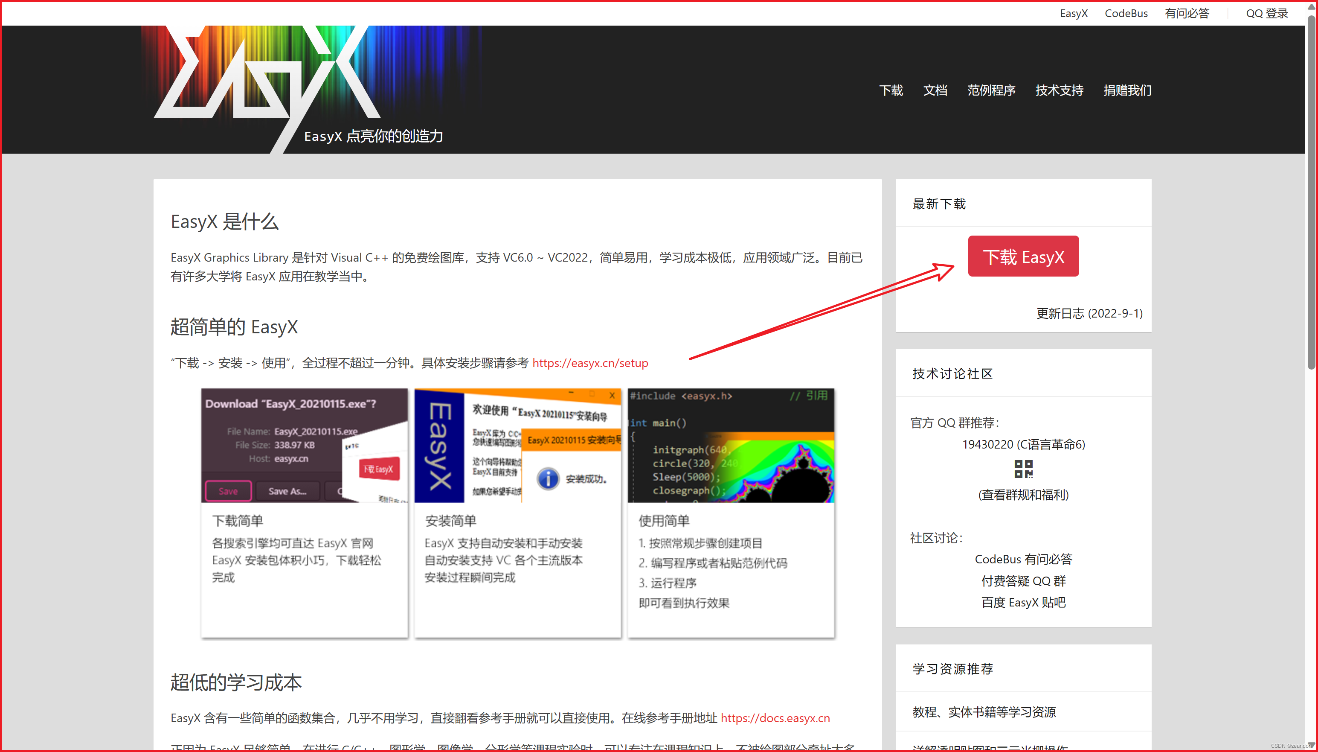
Task: Click the EasyX 点亮你的创造力 slogan
Action: click(374, 136)
